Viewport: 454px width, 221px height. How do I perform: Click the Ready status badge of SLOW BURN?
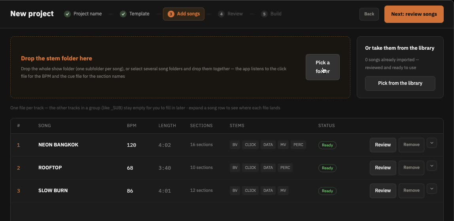327,191
